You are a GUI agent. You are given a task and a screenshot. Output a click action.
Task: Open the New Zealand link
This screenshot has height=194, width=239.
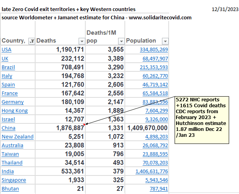pyautogui.click(x=17, y=136)
